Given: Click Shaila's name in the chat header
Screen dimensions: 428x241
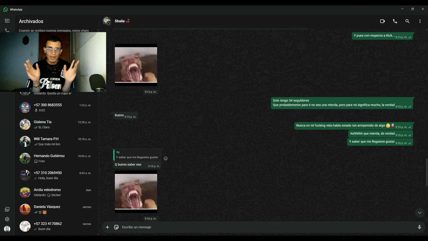Looking at the screenshot, I should click(x=122, y=21).
